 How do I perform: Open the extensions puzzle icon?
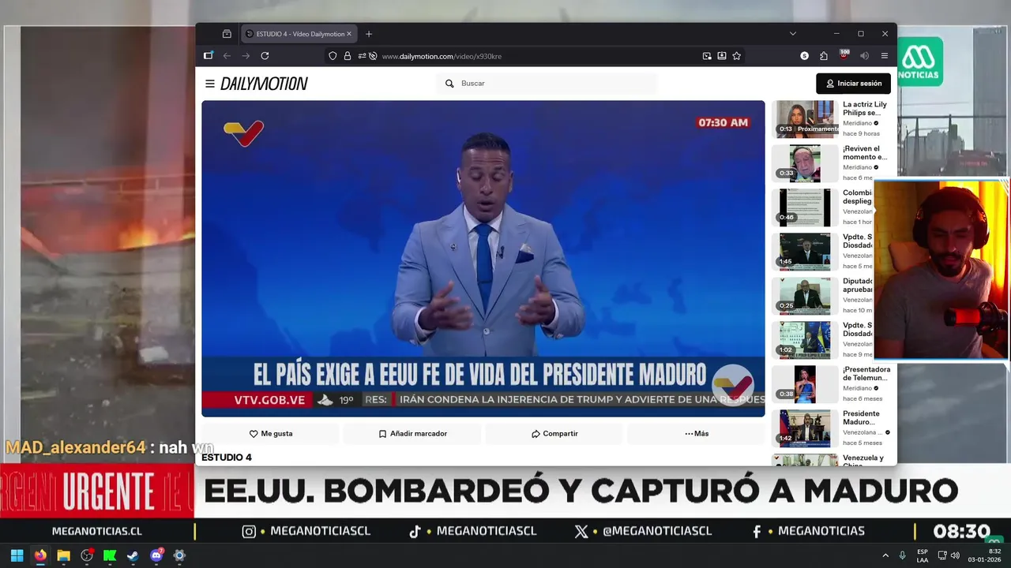[824, 56]
